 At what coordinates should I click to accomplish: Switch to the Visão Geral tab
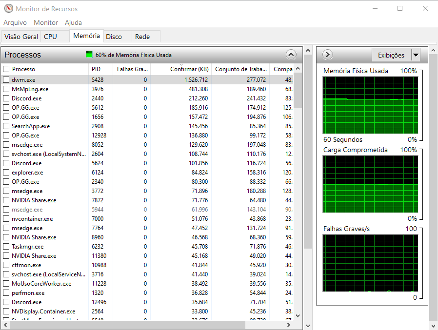21,37
